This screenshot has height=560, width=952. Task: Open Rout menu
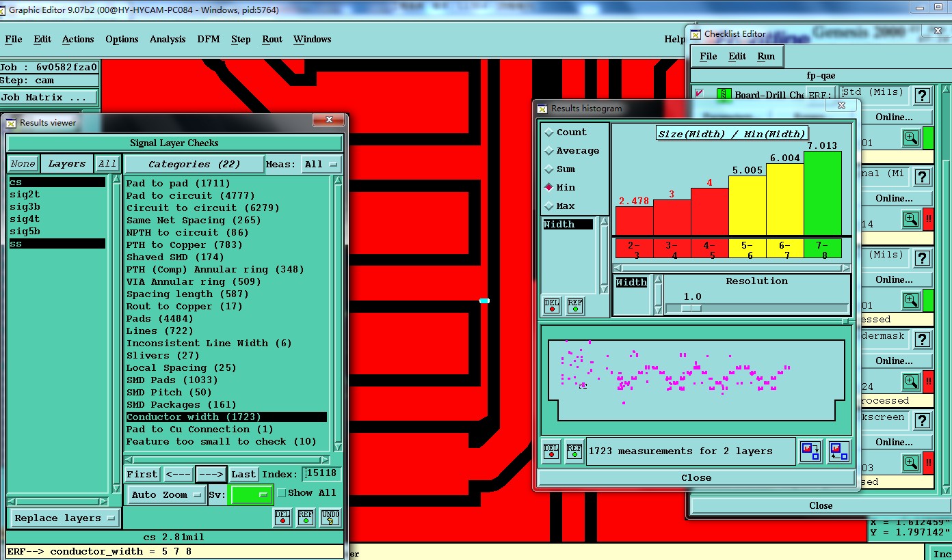272,39
